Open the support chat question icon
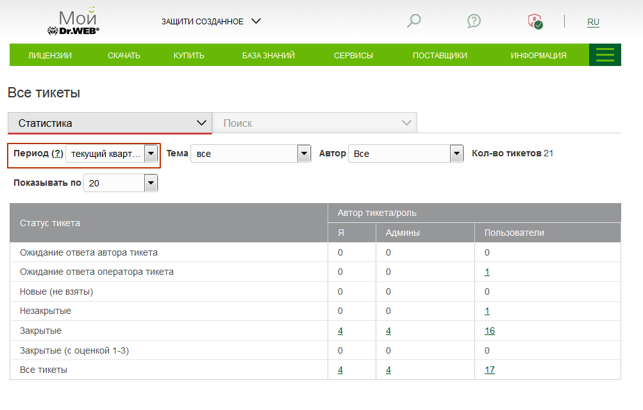The height and width of the screenshot is (410, 643). point(474,21)
